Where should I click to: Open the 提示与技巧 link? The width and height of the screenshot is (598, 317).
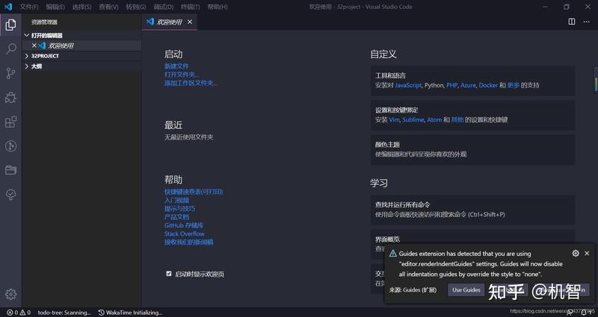point(179,209)
